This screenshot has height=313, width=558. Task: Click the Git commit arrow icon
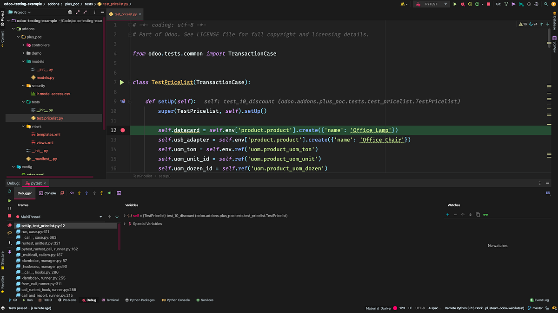(513, 4)
